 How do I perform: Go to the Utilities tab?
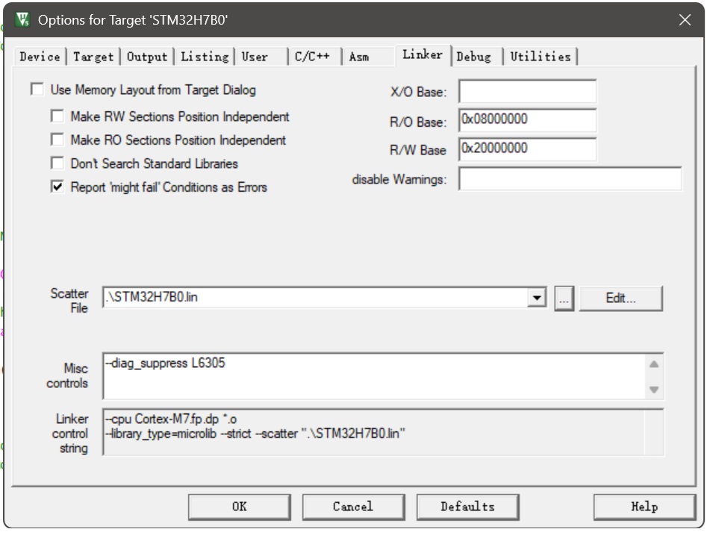pos(540,57)
